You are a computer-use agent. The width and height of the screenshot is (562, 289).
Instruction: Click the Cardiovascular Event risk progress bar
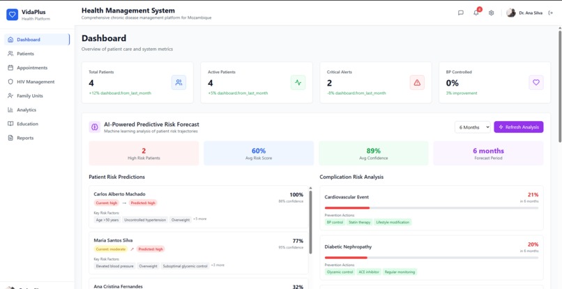click(431, 208)
